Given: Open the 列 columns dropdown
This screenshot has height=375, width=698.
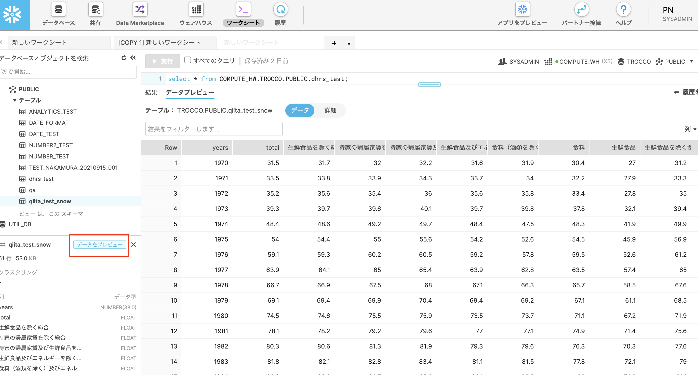Looking at the screenshot, I should [690, 129].
